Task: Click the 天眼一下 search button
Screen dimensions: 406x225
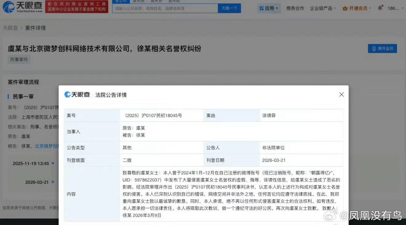Action: pyautogui.click(x=229, y=8)
